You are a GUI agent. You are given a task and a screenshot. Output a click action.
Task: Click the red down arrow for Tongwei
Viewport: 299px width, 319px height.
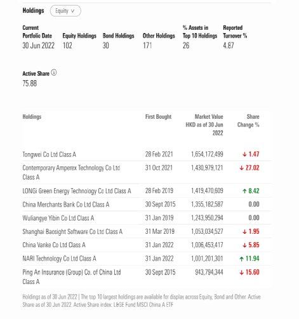click(244, 154)
